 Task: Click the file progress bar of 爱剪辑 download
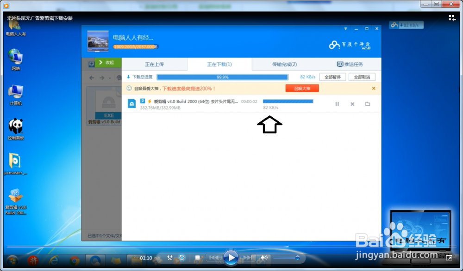pyautogui.click(x=288, y=101)
